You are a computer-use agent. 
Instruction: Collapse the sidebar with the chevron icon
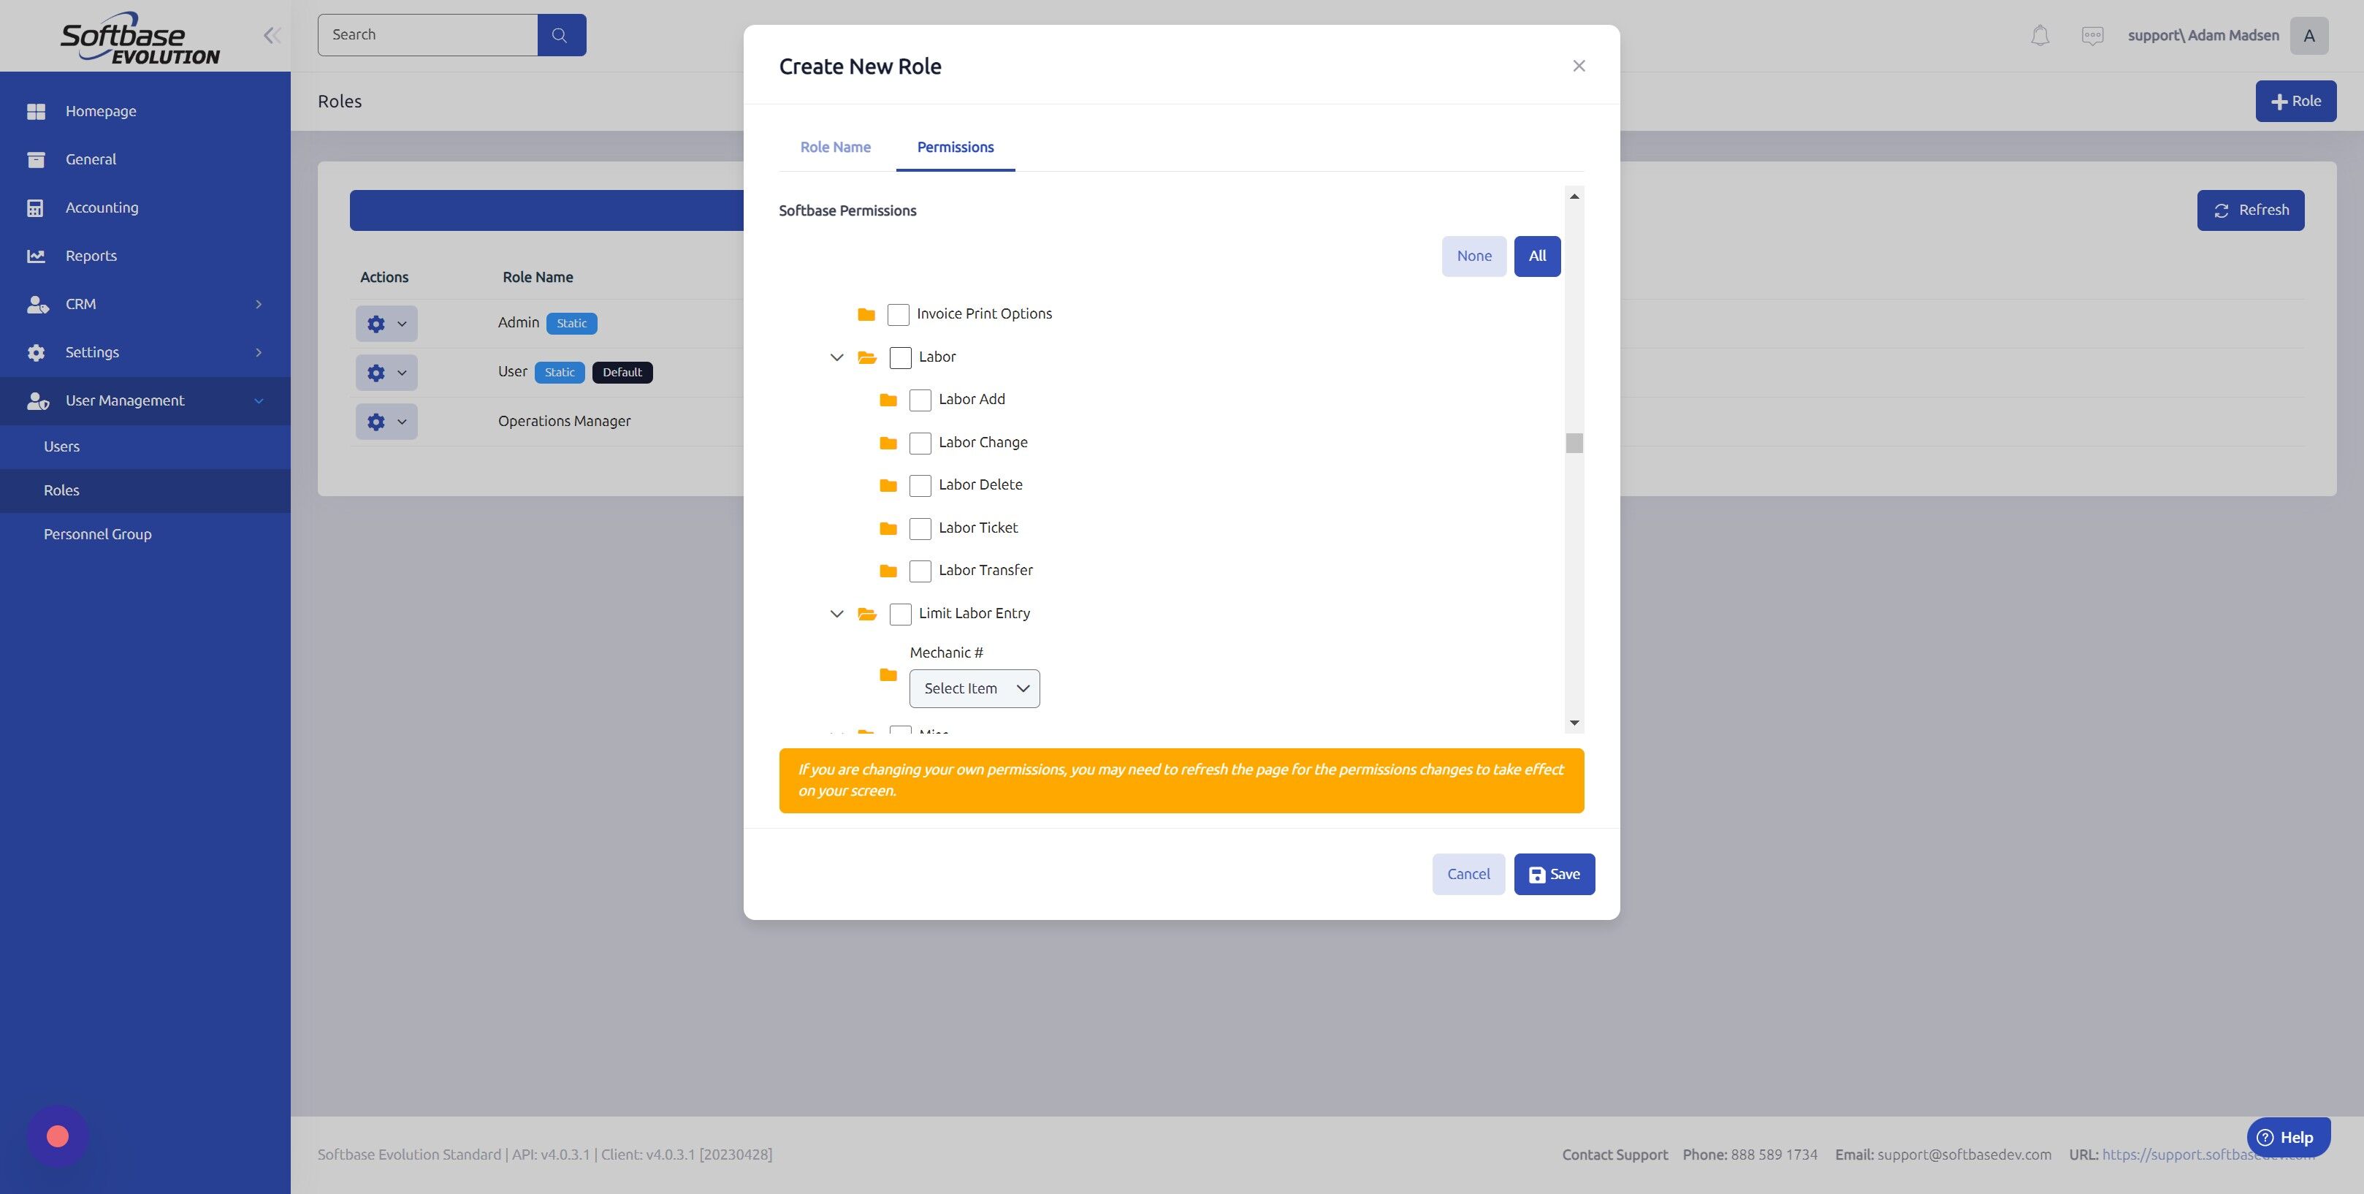click(272, 35)
